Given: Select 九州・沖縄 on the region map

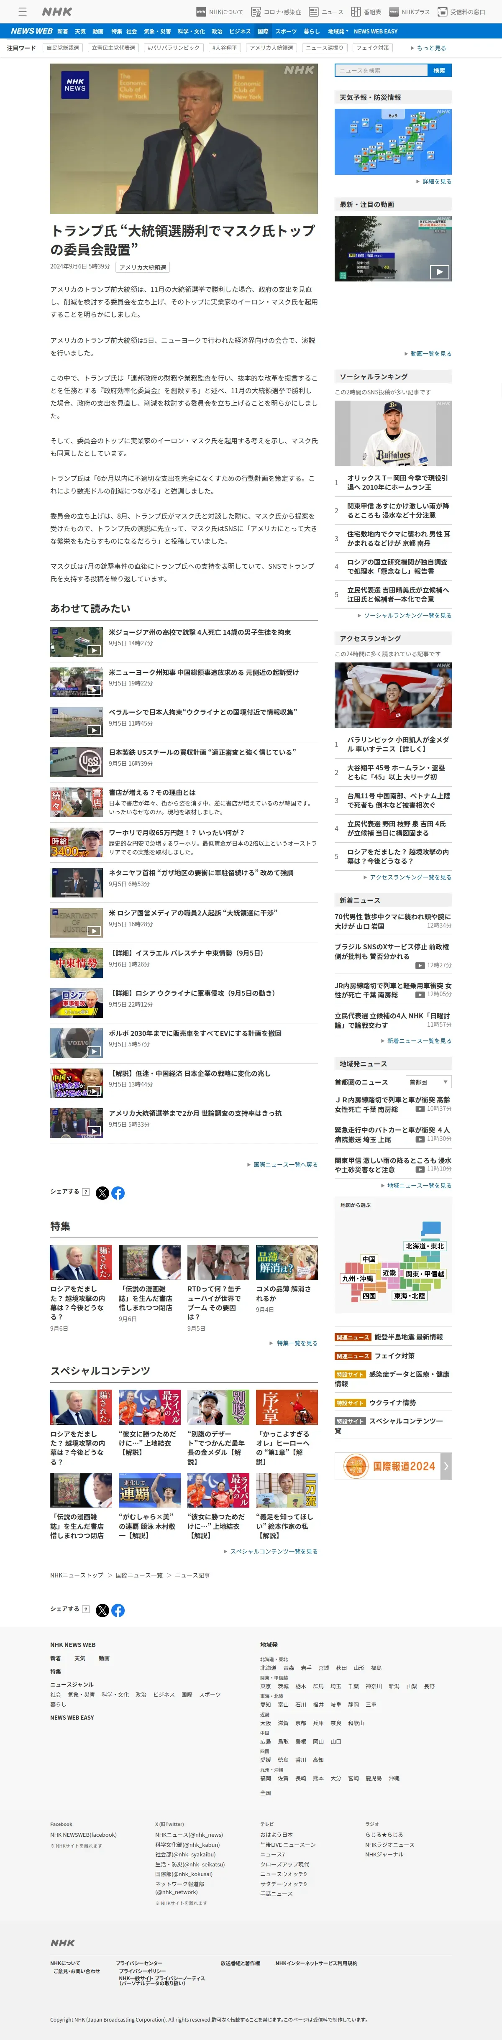Looking at the screenshot, I should [x=357, y=1278].
